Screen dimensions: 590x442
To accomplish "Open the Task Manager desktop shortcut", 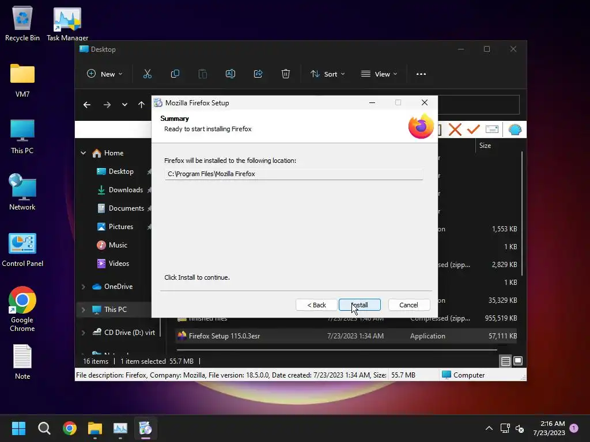I will [x=67, y=24].
